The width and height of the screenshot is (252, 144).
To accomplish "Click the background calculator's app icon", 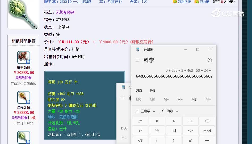I will [x=123, y=87].
